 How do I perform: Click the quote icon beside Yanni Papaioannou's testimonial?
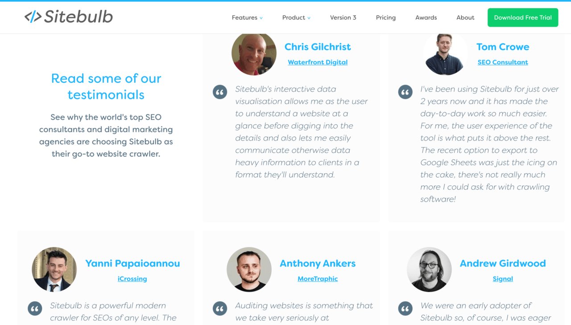pyautogui.click(x=35, y=308)
